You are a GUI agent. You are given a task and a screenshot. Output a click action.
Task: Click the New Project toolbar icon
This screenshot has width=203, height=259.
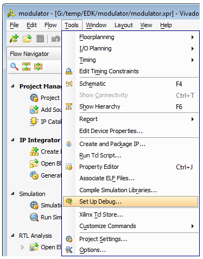[x=14, y=39]
